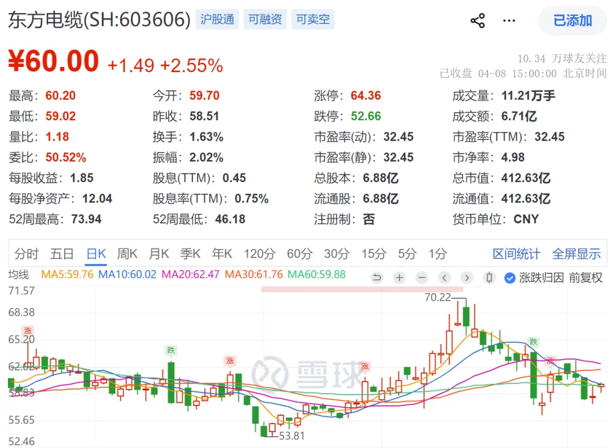Move chart left with left arrow icon
Image resolution: width=613 pixels, height=448 pixels.
click(x=444, y=278)
